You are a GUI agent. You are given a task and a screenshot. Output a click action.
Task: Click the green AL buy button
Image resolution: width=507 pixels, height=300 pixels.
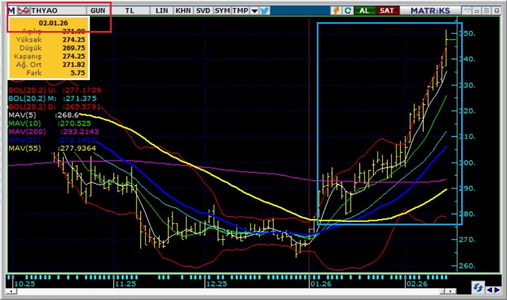(364, 11)
